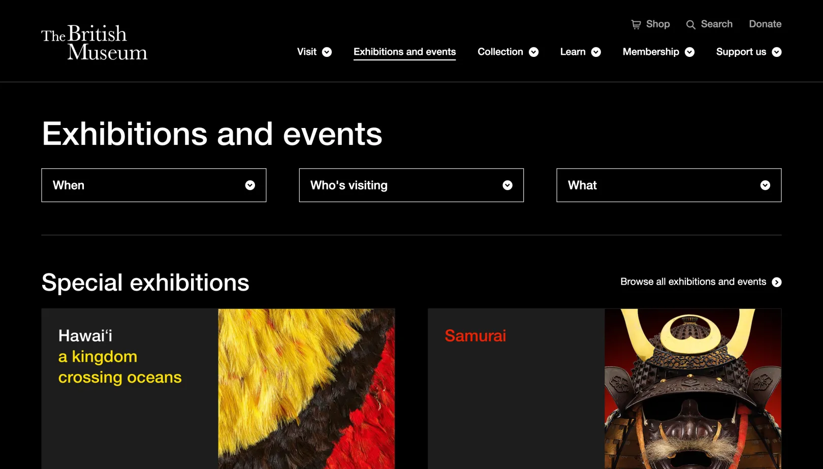Open the Learn menu
The image size is (823, 469).
pos(573,52)
